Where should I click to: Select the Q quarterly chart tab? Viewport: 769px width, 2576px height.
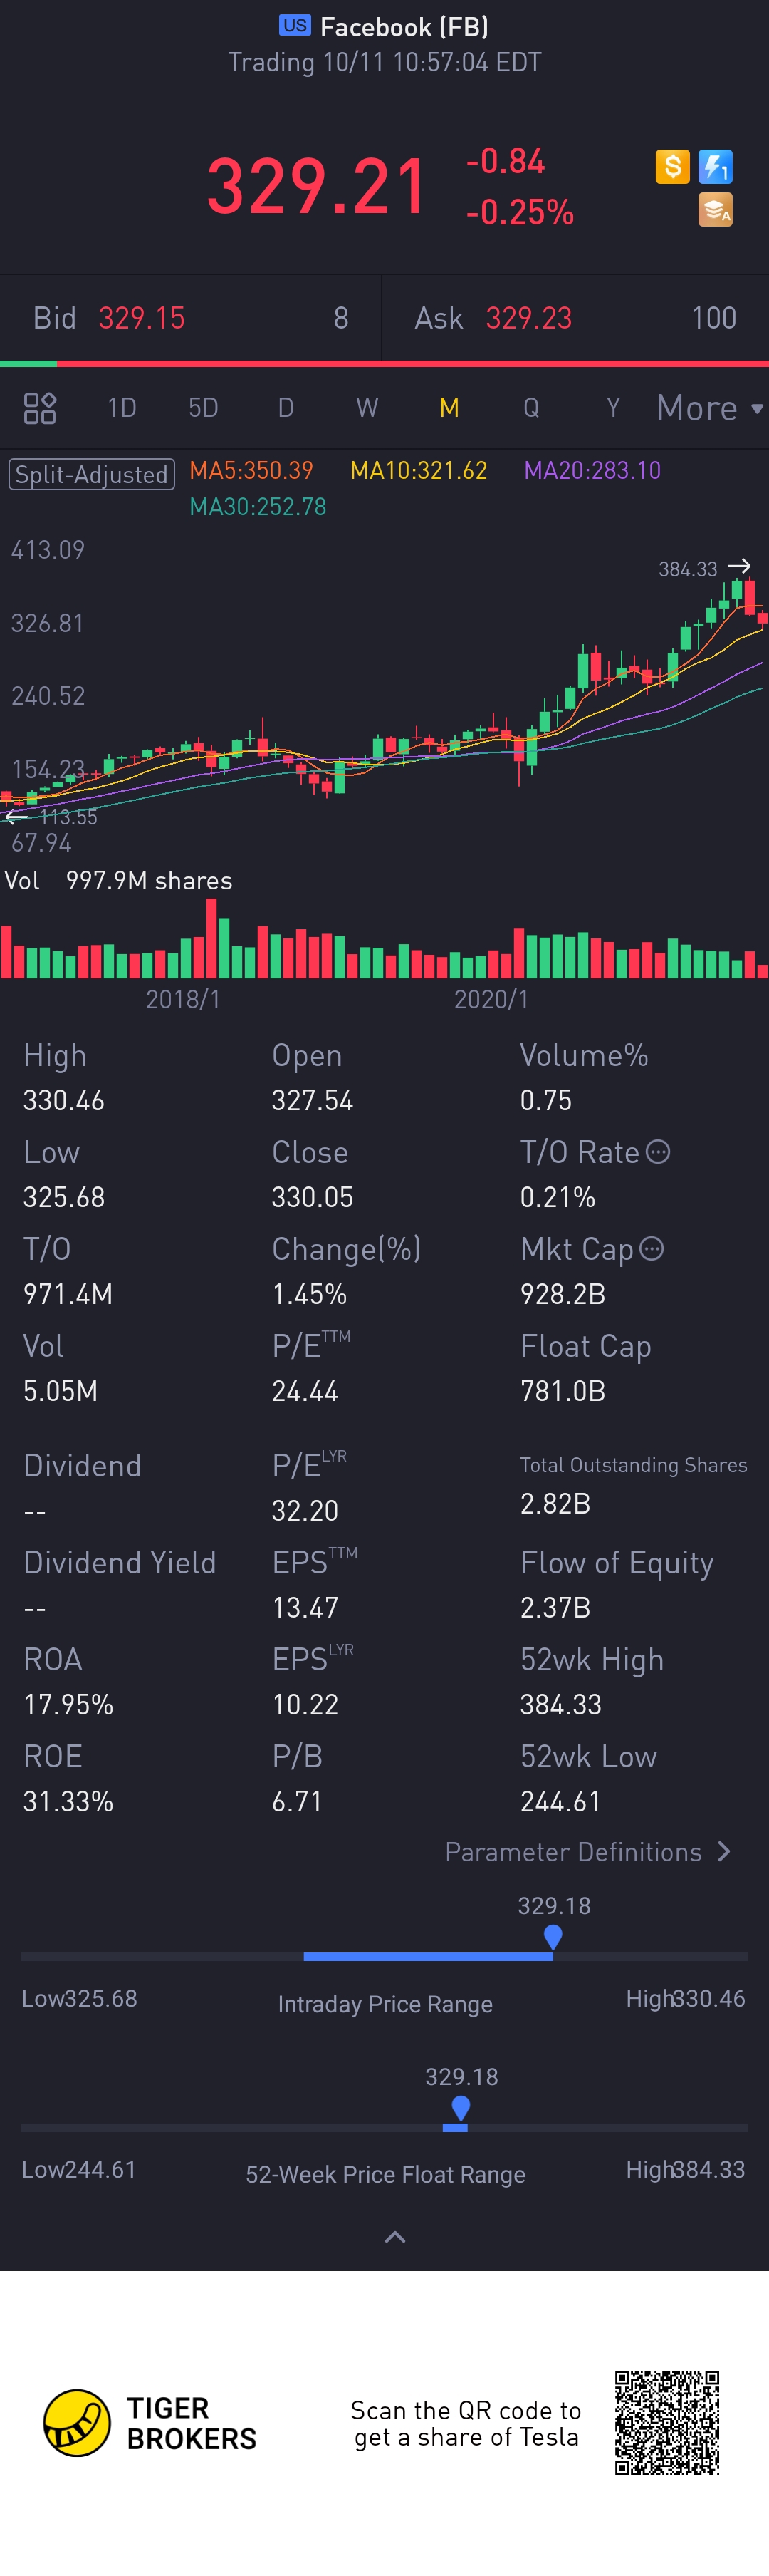531,408
